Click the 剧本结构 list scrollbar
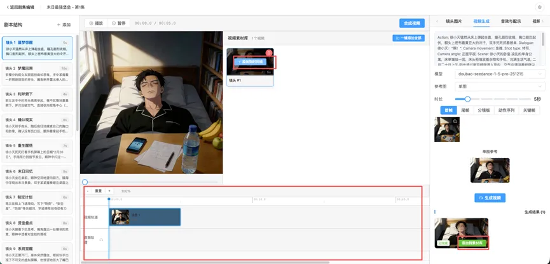The height and width of the screenshot is (264, 550). tap(77, 82)
